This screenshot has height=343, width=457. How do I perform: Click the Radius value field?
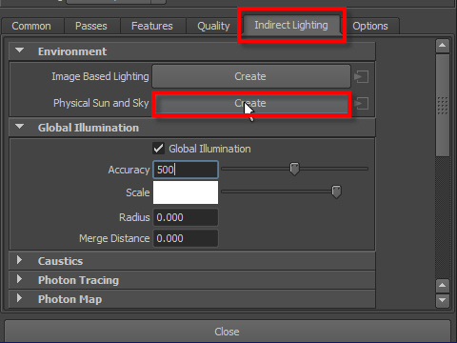pyautogui.click(x=186, y=217)
